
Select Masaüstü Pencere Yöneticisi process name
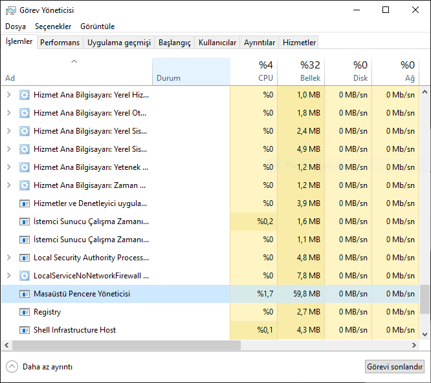(82, 294)
